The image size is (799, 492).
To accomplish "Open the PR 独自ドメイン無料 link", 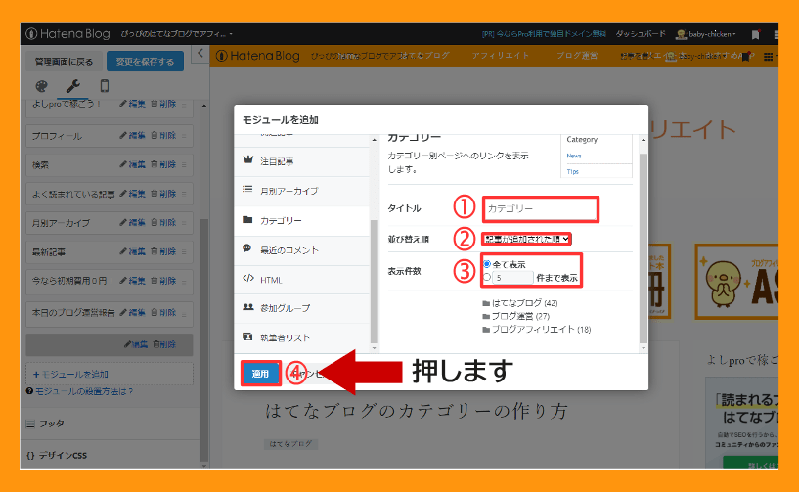I will [544, 34].
